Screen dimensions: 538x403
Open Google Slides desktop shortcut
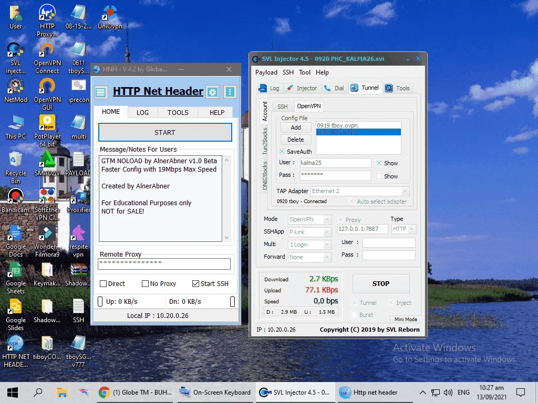tap(15, 315)
